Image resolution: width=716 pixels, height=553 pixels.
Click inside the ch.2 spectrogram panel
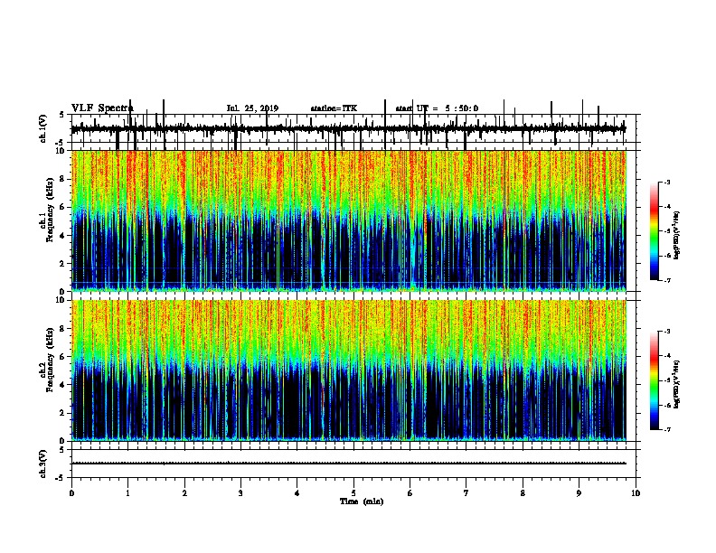[349, 370]
